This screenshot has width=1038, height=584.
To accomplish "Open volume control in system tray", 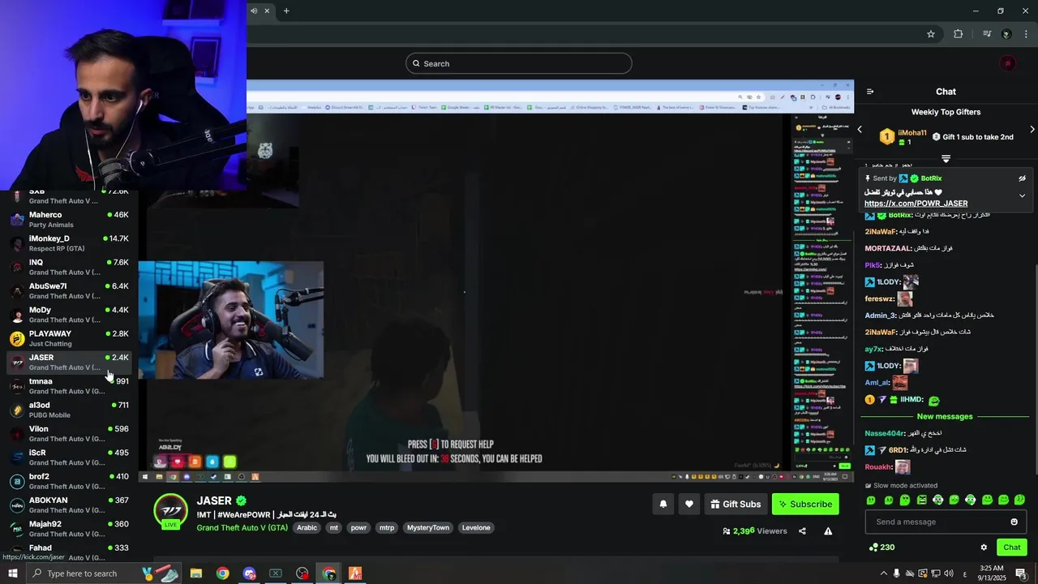I will (949, 573).
